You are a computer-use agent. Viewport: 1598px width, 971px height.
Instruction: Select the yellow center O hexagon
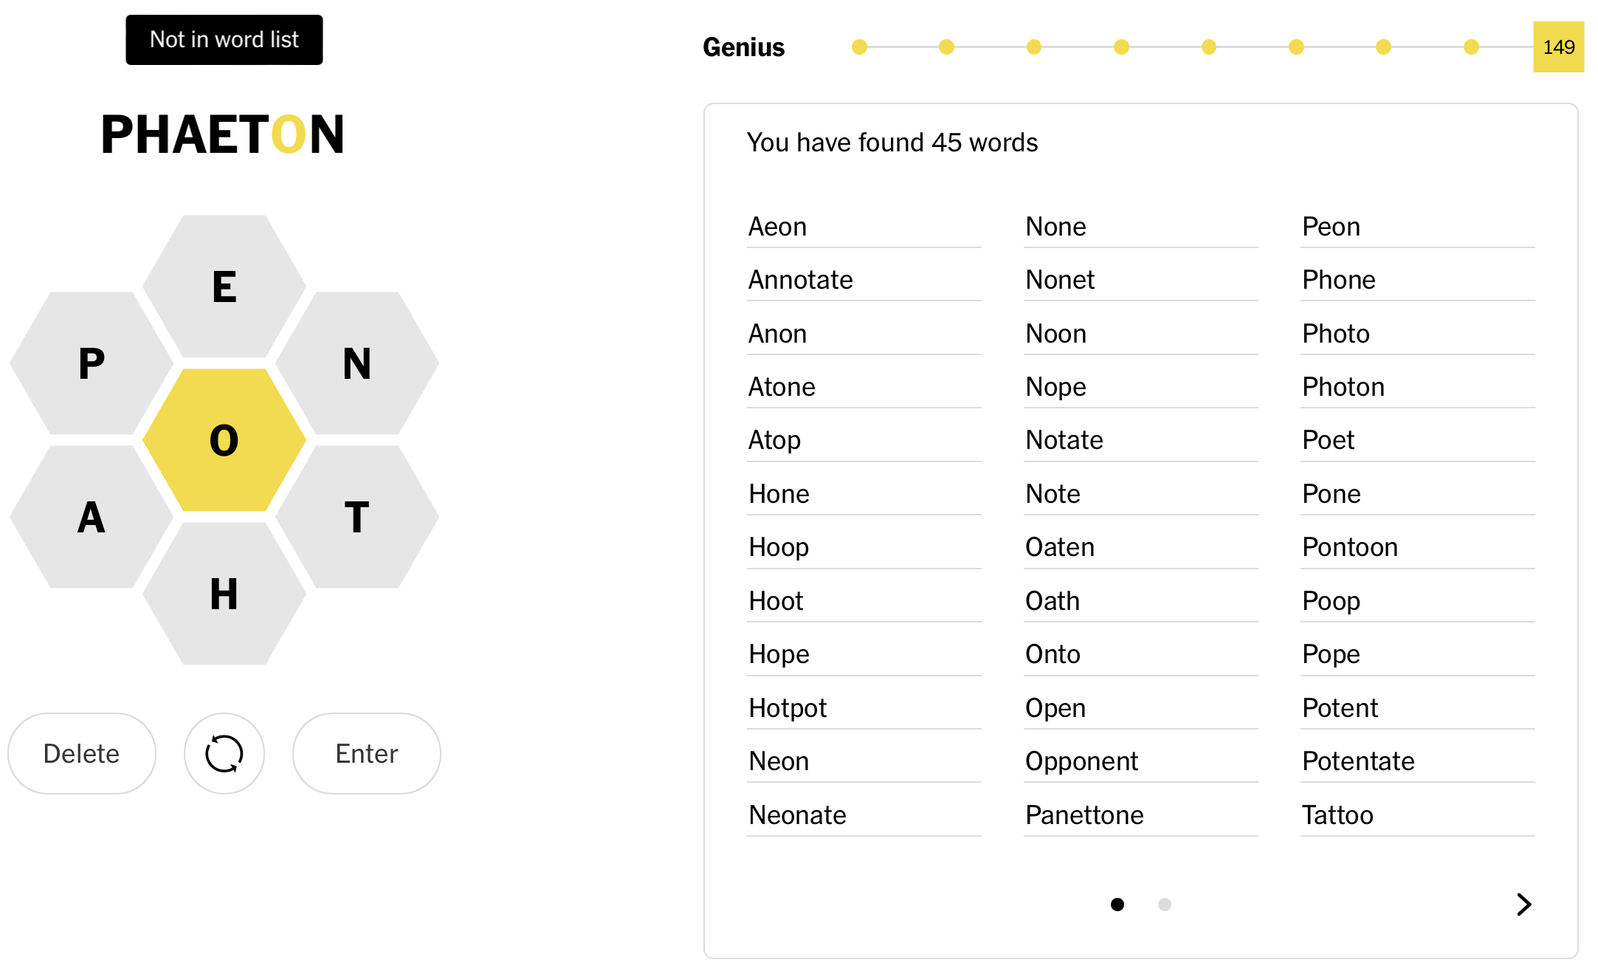pyautogui.click(x=224, y=440)
